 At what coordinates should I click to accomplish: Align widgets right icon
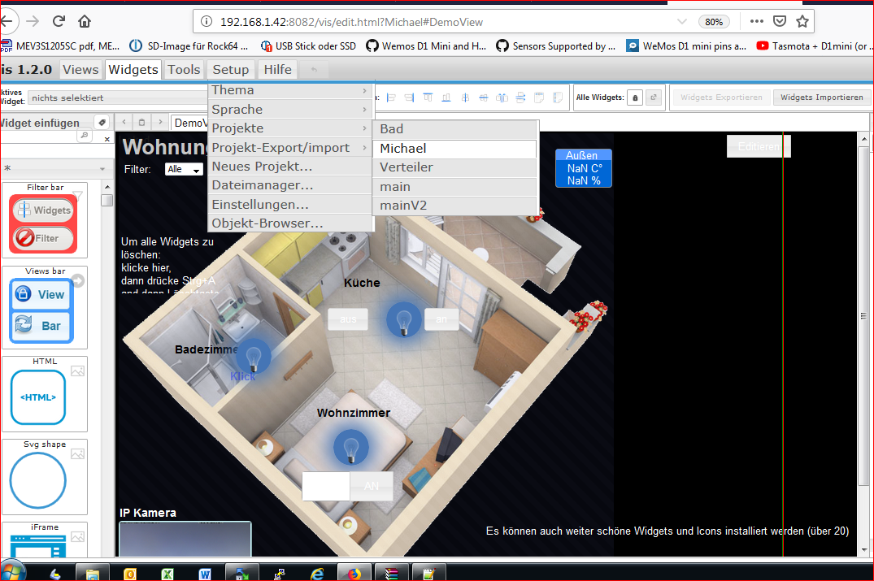tap(410, 98)
